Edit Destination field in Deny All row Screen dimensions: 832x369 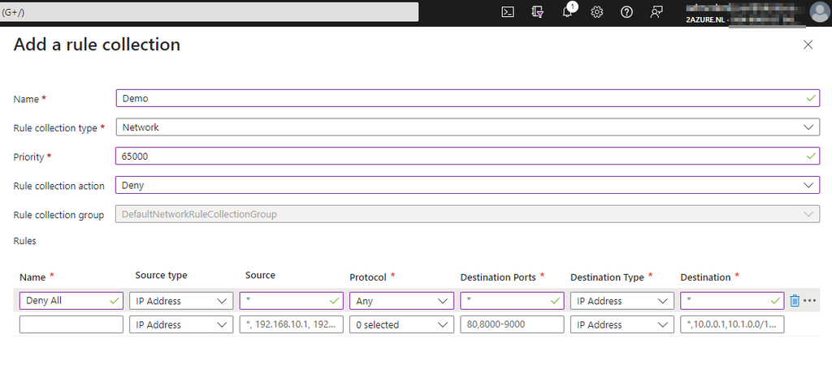tap(732, 301)
